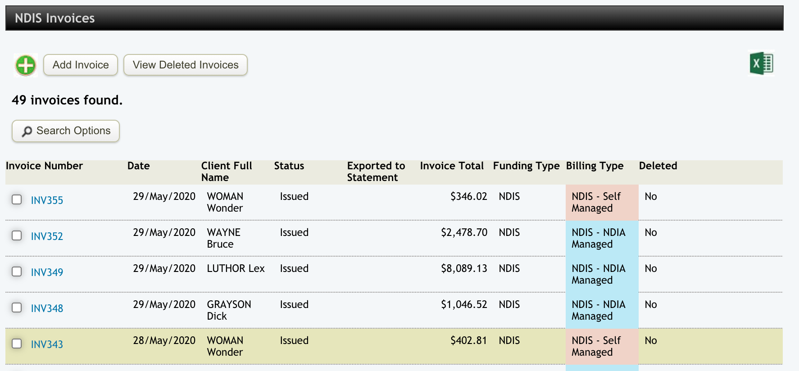
Task: Tick the checkbox for INV355
Action: (x=17, y=199)
